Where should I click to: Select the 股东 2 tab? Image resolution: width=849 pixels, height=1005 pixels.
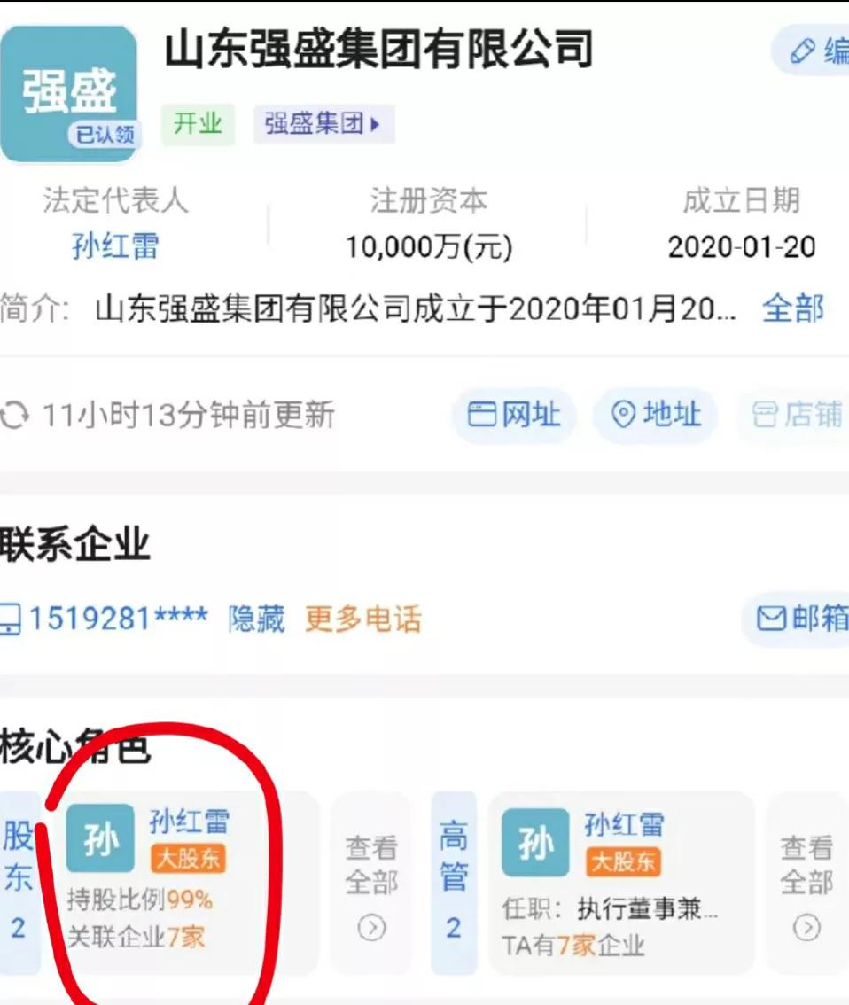[x=19, y=884]
